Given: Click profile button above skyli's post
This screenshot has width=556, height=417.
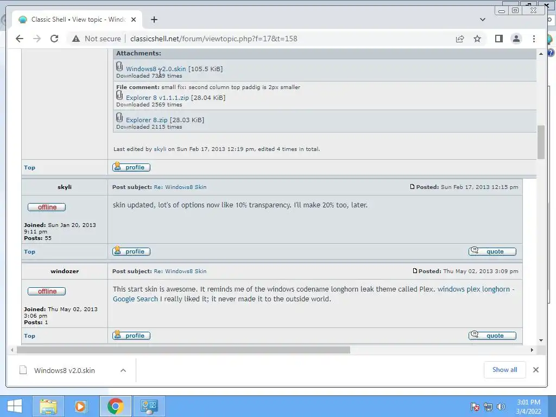Looking at the screenshot, I should pos(131,167).
